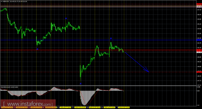Select the MACD(12,26,9) indicator label

pyautogui.click(x=9, y=87)
